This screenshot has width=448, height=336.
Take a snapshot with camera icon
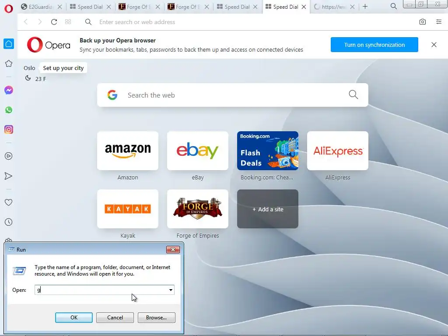pos(422,22)
